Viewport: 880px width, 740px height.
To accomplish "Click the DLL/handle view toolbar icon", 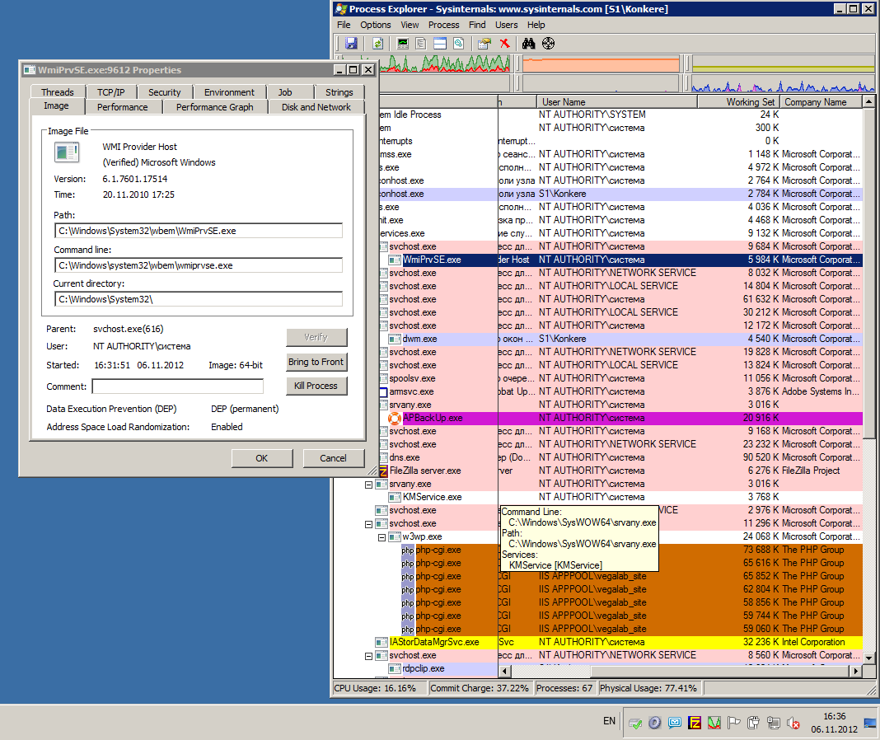I will pyautogui.click(x=458, y=43).
